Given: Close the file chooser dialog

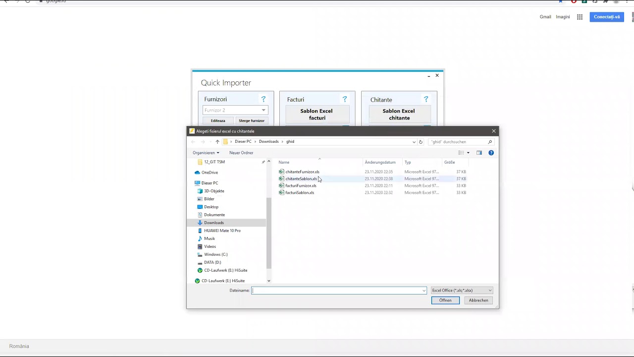Looking at the screenshot, I should click(x=493, y=131).
